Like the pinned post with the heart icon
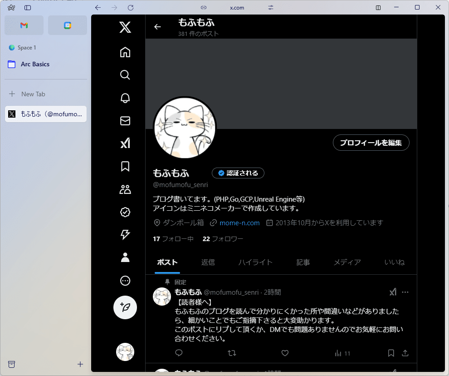449x376 pixels. coord(285,353)
